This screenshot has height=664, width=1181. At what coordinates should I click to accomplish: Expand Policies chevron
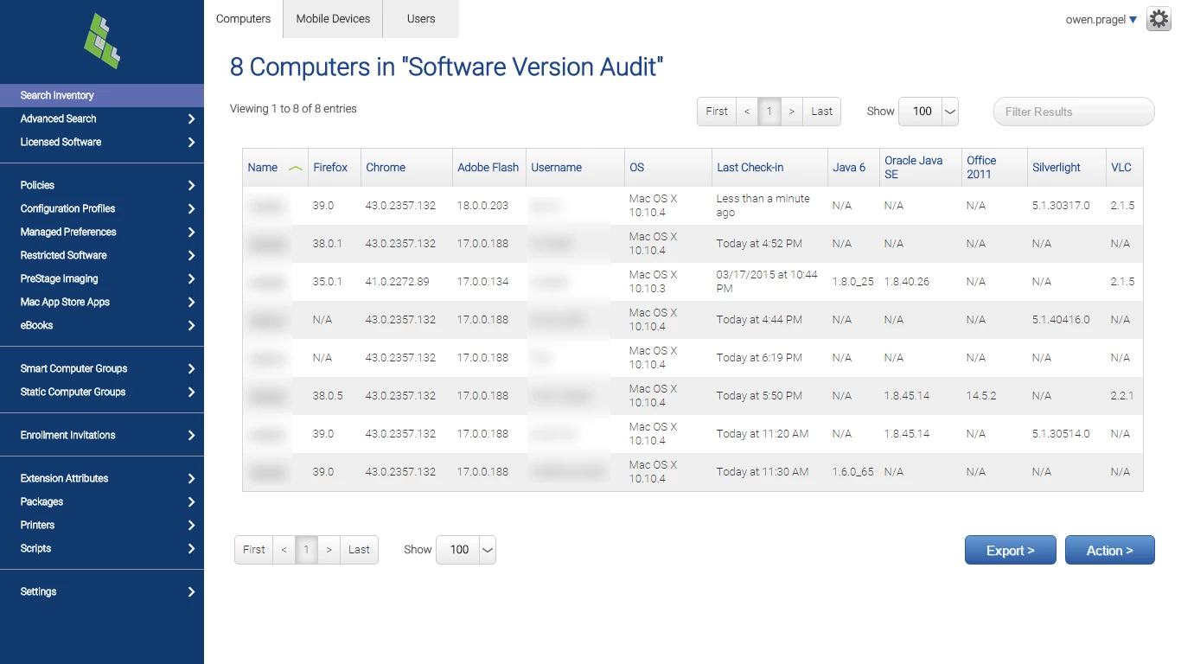coord(191,185)
